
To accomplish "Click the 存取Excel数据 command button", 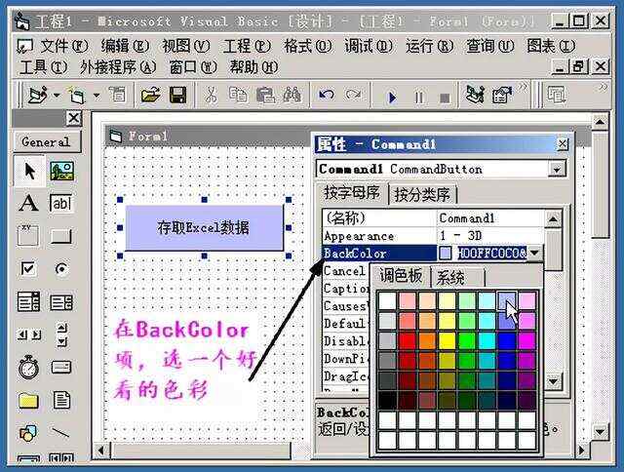I will [x=205, y=227].
